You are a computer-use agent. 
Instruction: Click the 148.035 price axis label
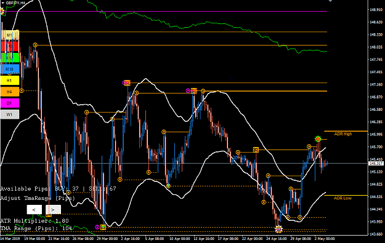click(x=376, y=47)
